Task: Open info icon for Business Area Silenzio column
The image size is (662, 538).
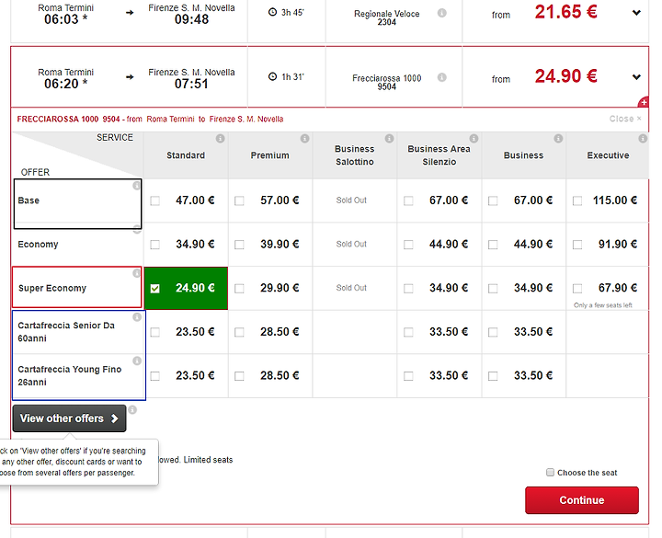Action: click(474, 139)
